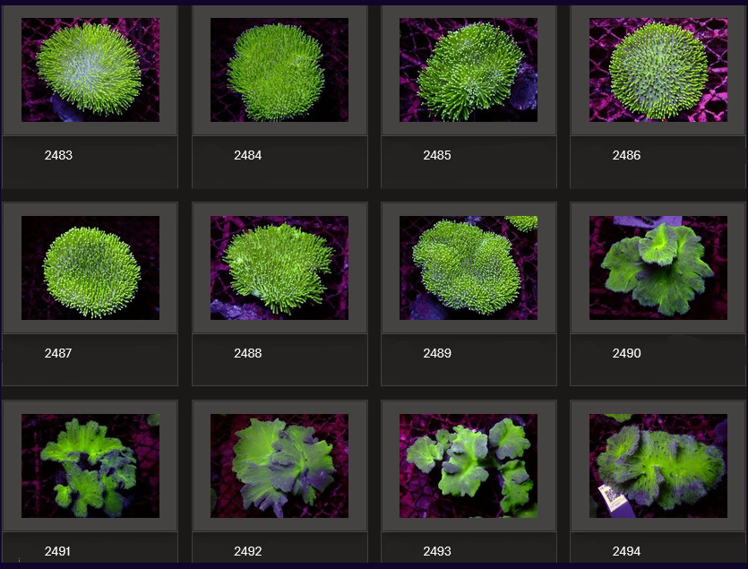The width and height of the screenshot is (748, 569).
Task: Select the label text 2487
Action: (58, 353)
